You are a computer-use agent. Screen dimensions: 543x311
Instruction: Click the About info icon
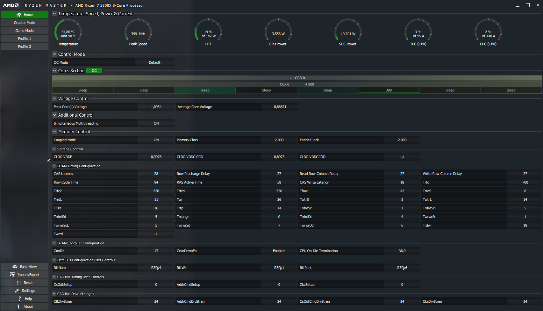click(x=18, y=307)
